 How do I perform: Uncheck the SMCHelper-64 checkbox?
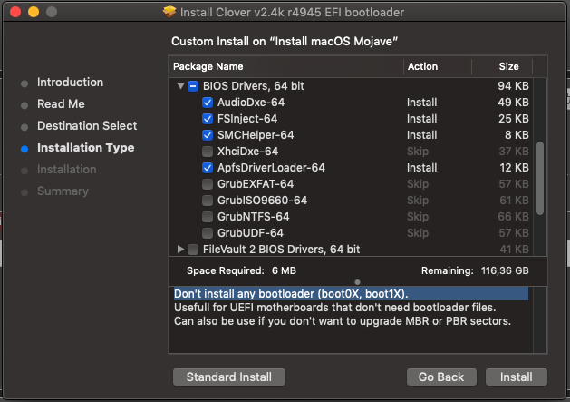point(208,135)
